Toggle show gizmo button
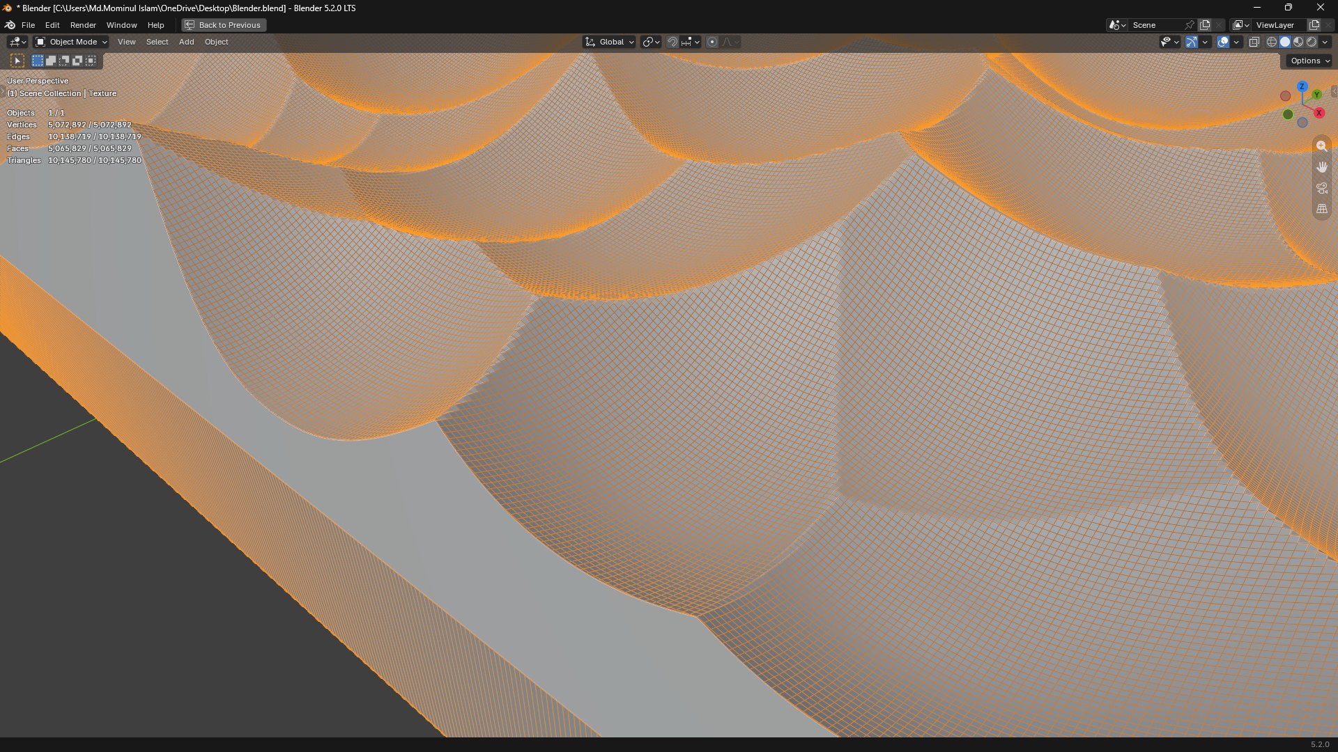 tap(1192, 42)
